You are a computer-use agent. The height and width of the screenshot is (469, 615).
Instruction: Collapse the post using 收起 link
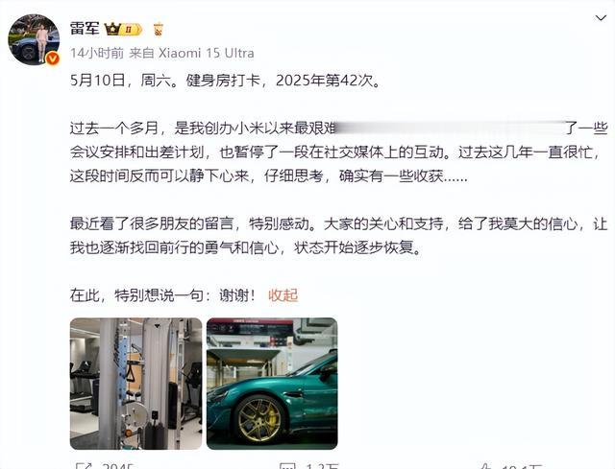coord(283,295)
